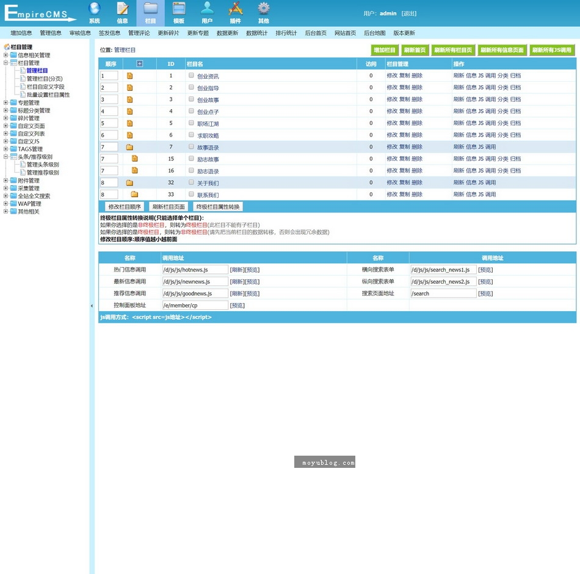Open 排行统计 in the submenu bar
This screenshot has width=580, height=574.
[x=286, y=33]
